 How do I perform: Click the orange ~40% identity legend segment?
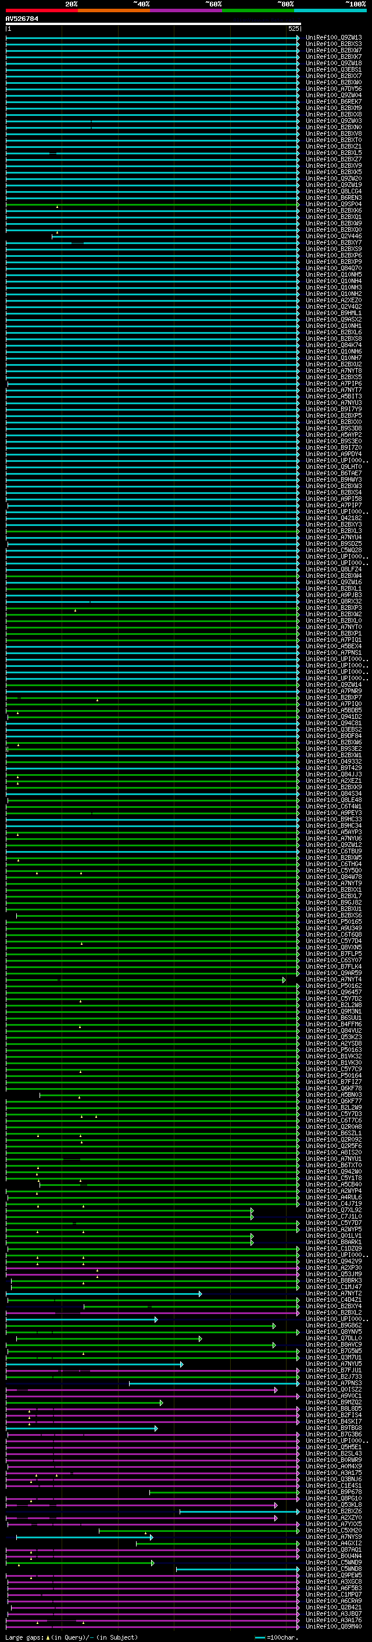pyautogui.click(x=114, y=11)
